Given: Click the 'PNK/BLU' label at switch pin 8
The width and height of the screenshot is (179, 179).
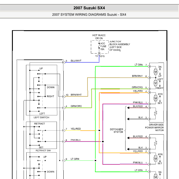Looking at the screenshot, I should tap(76, 140).
